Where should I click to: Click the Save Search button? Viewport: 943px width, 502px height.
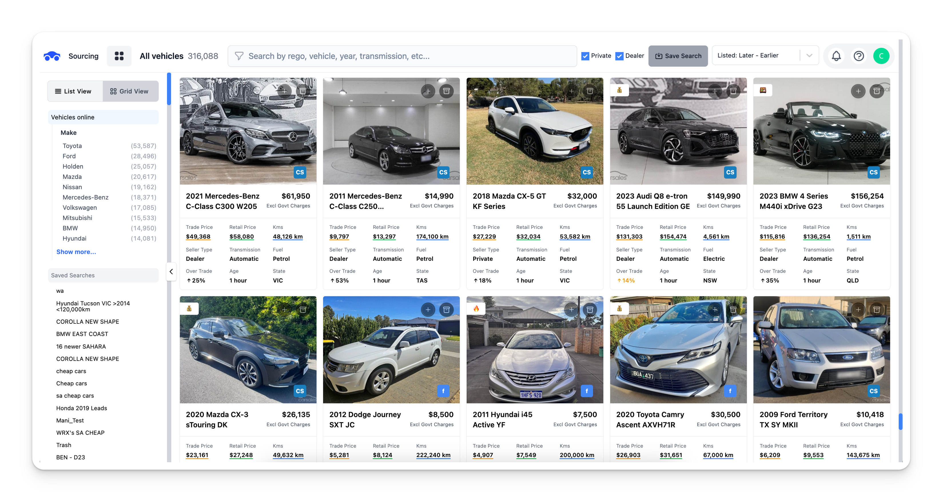click(x=678, y=56)
